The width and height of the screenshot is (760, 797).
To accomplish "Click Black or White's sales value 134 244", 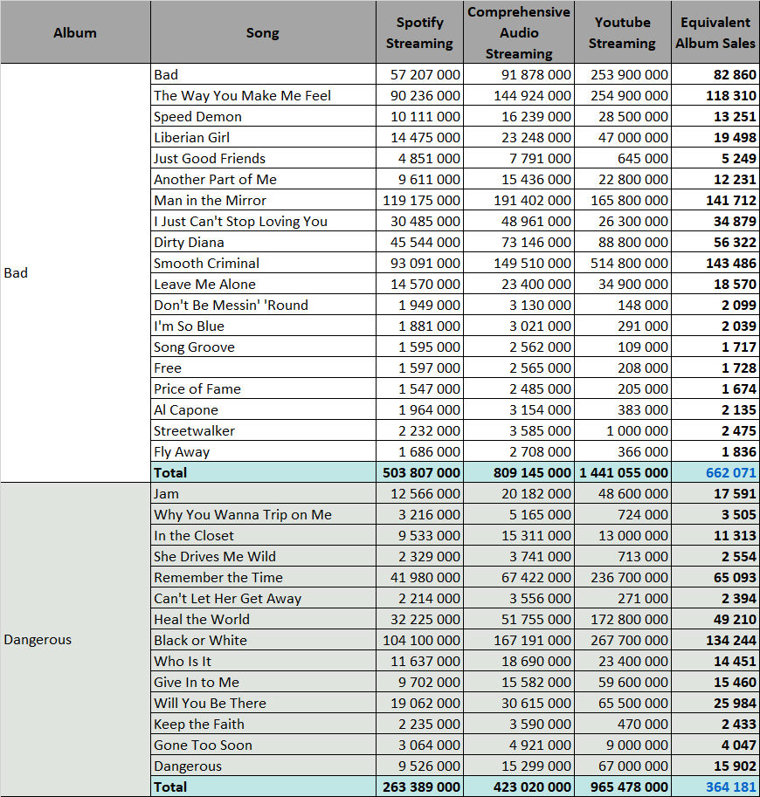I will (x=715, y=641).
